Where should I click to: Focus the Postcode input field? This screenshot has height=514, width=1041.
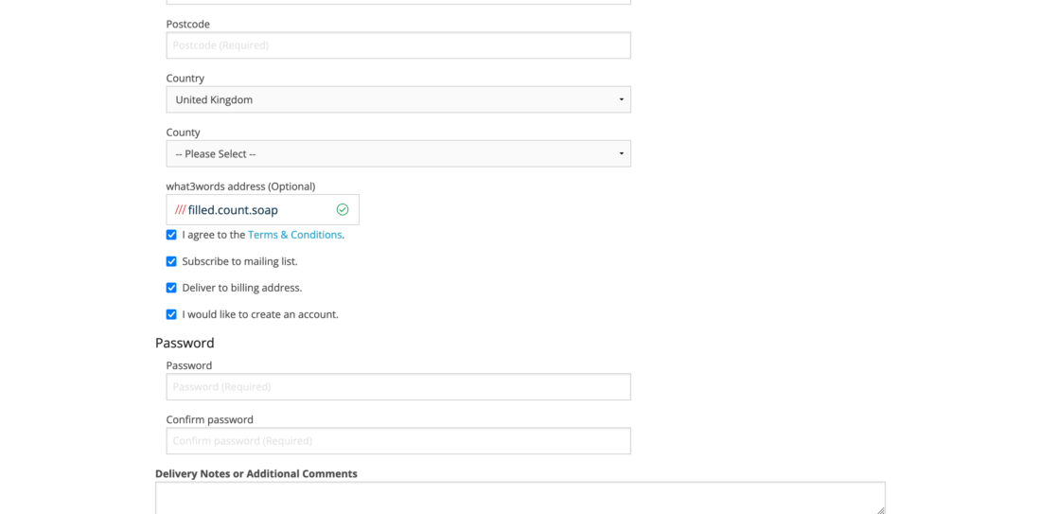398,45
